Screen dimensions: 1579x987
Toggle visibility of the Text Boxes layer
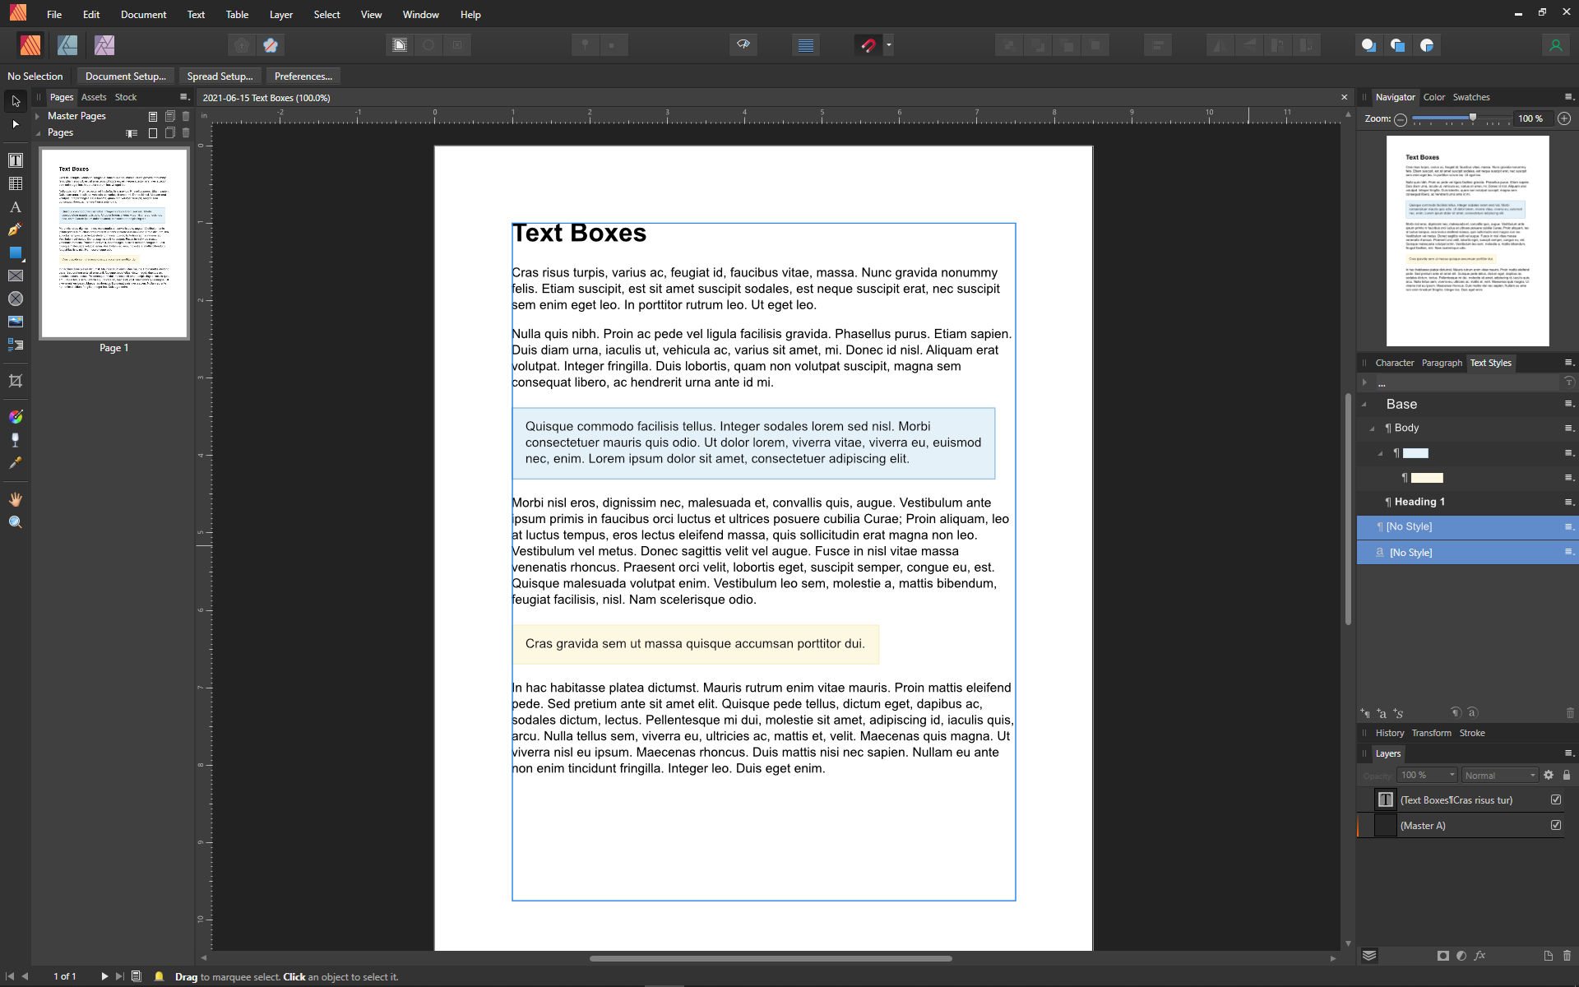click(x=1555, y=799)
